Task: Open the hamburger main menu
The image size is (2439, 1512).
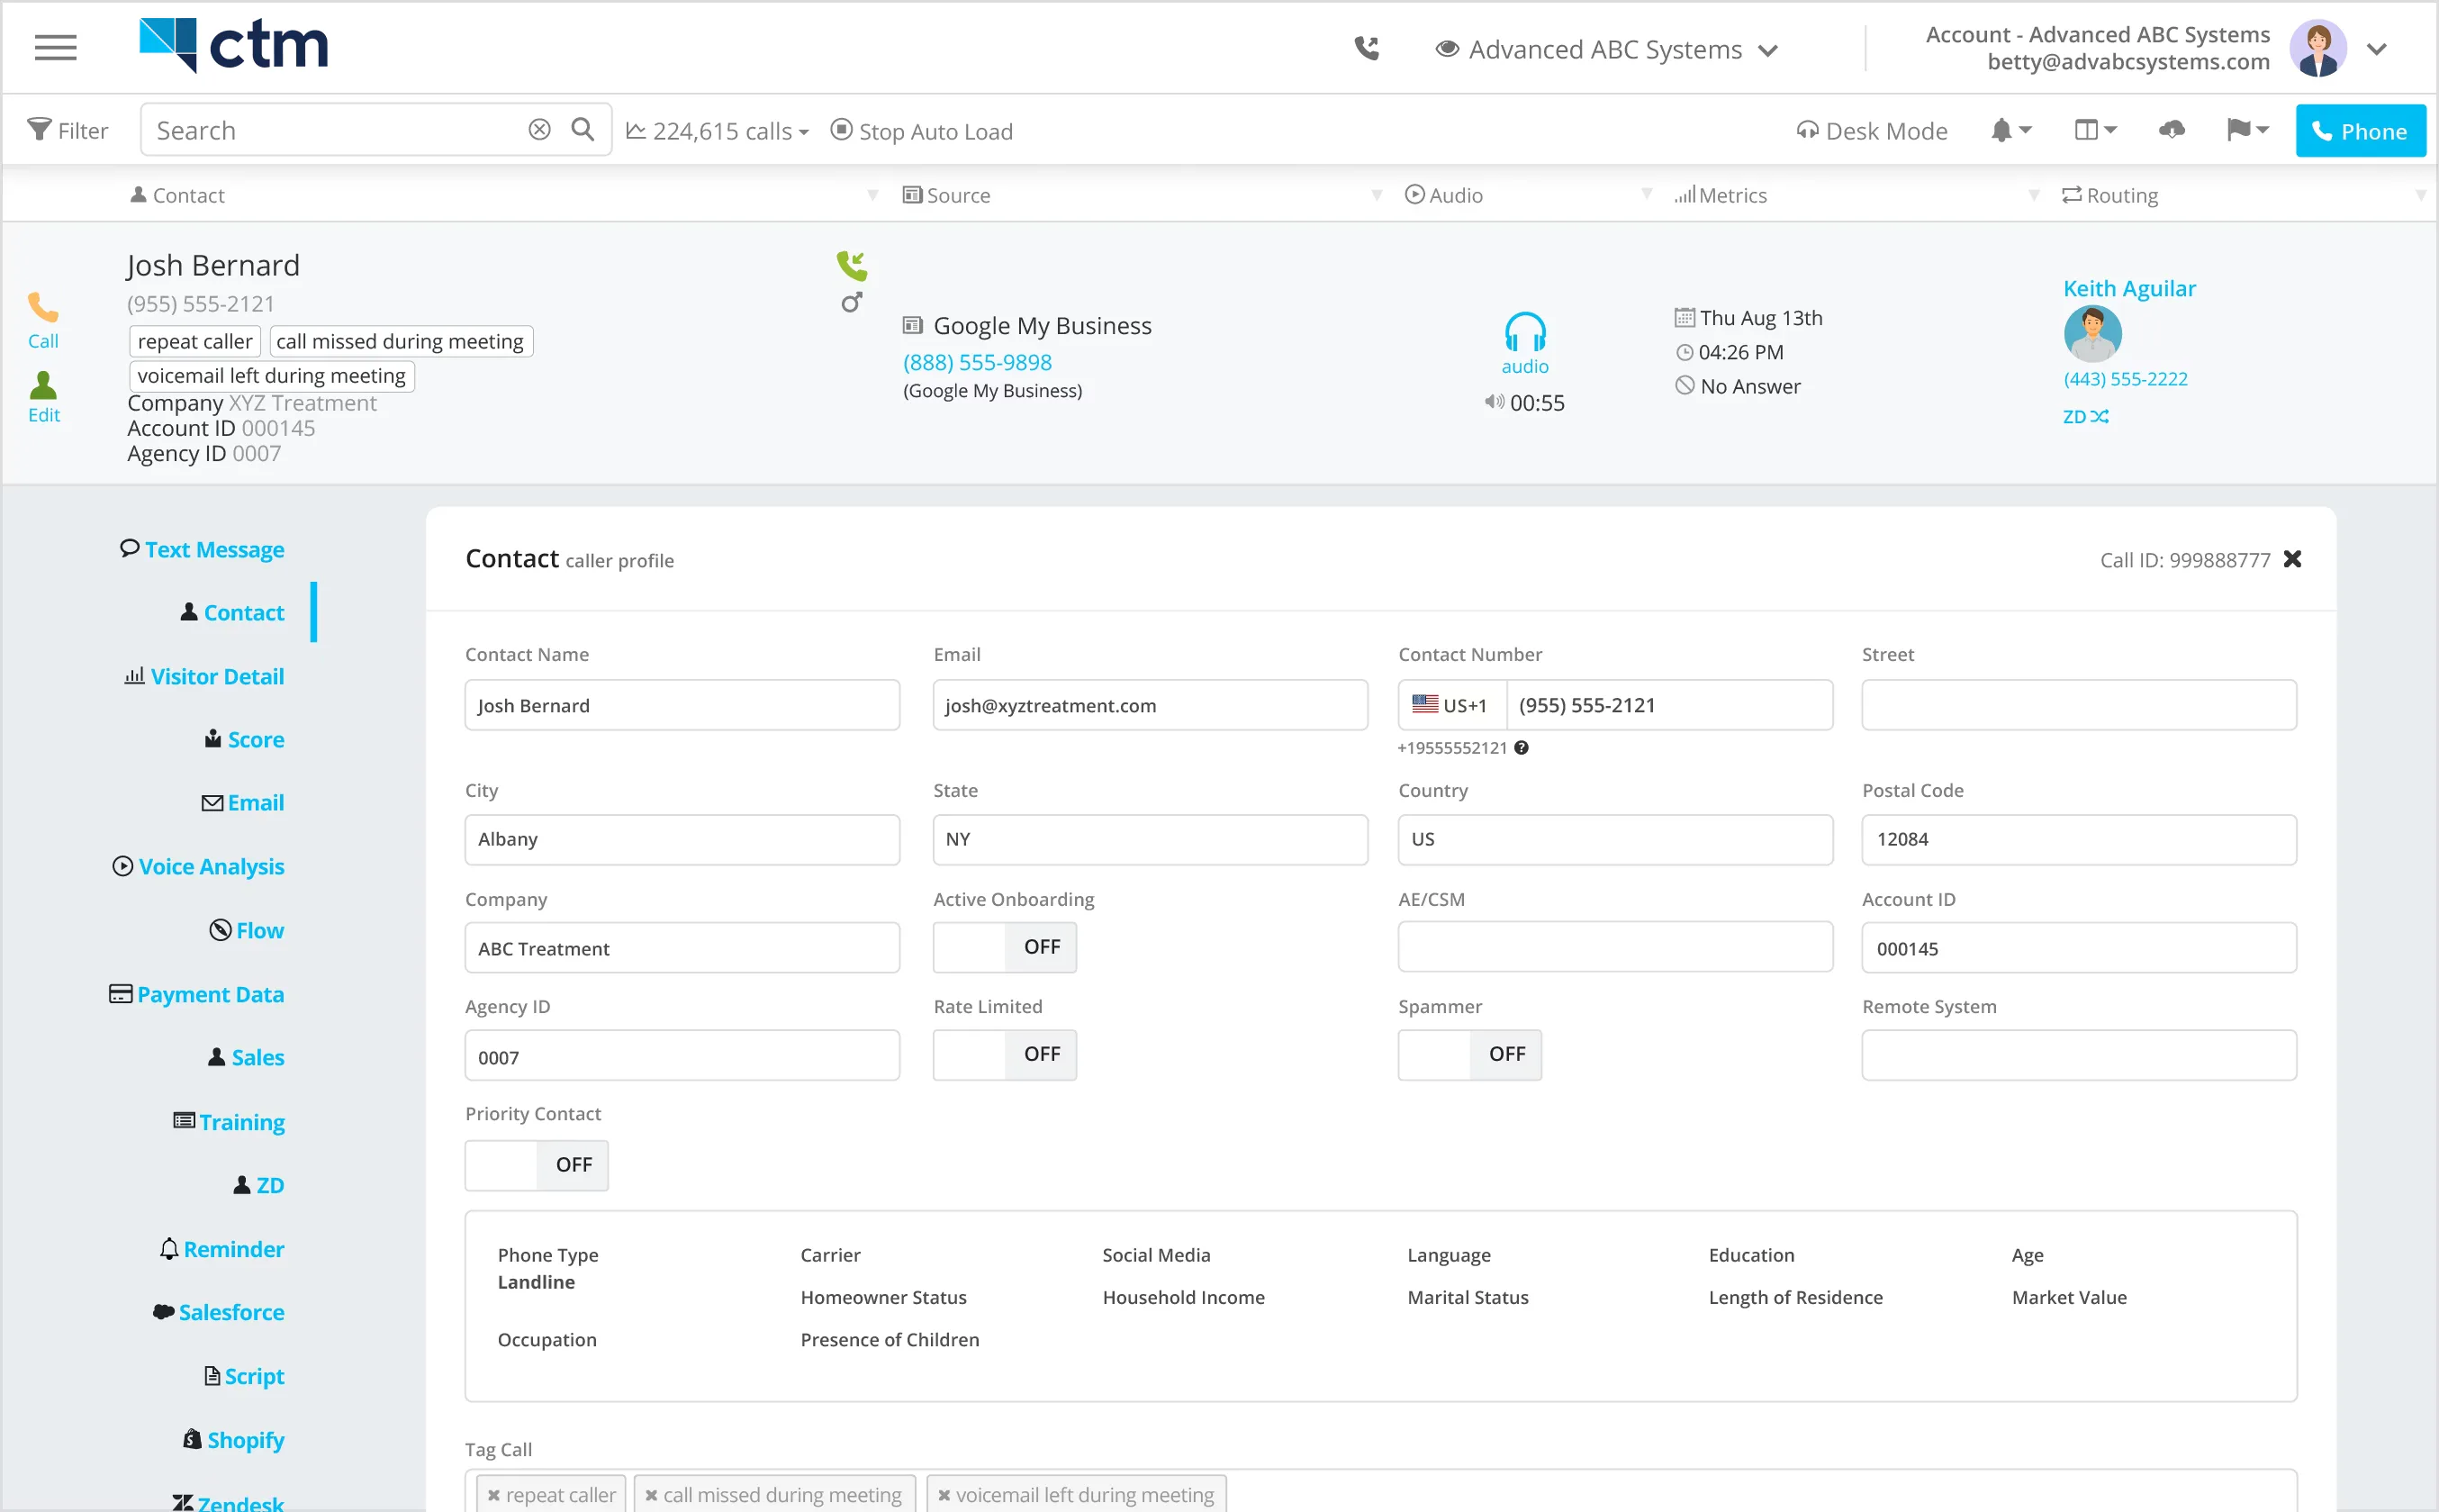Action: 55,47
